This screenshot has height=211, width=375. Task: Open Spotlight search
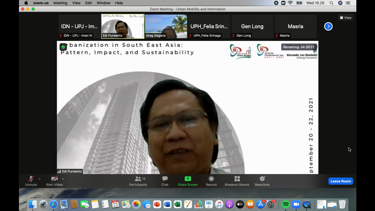point(332,3)
